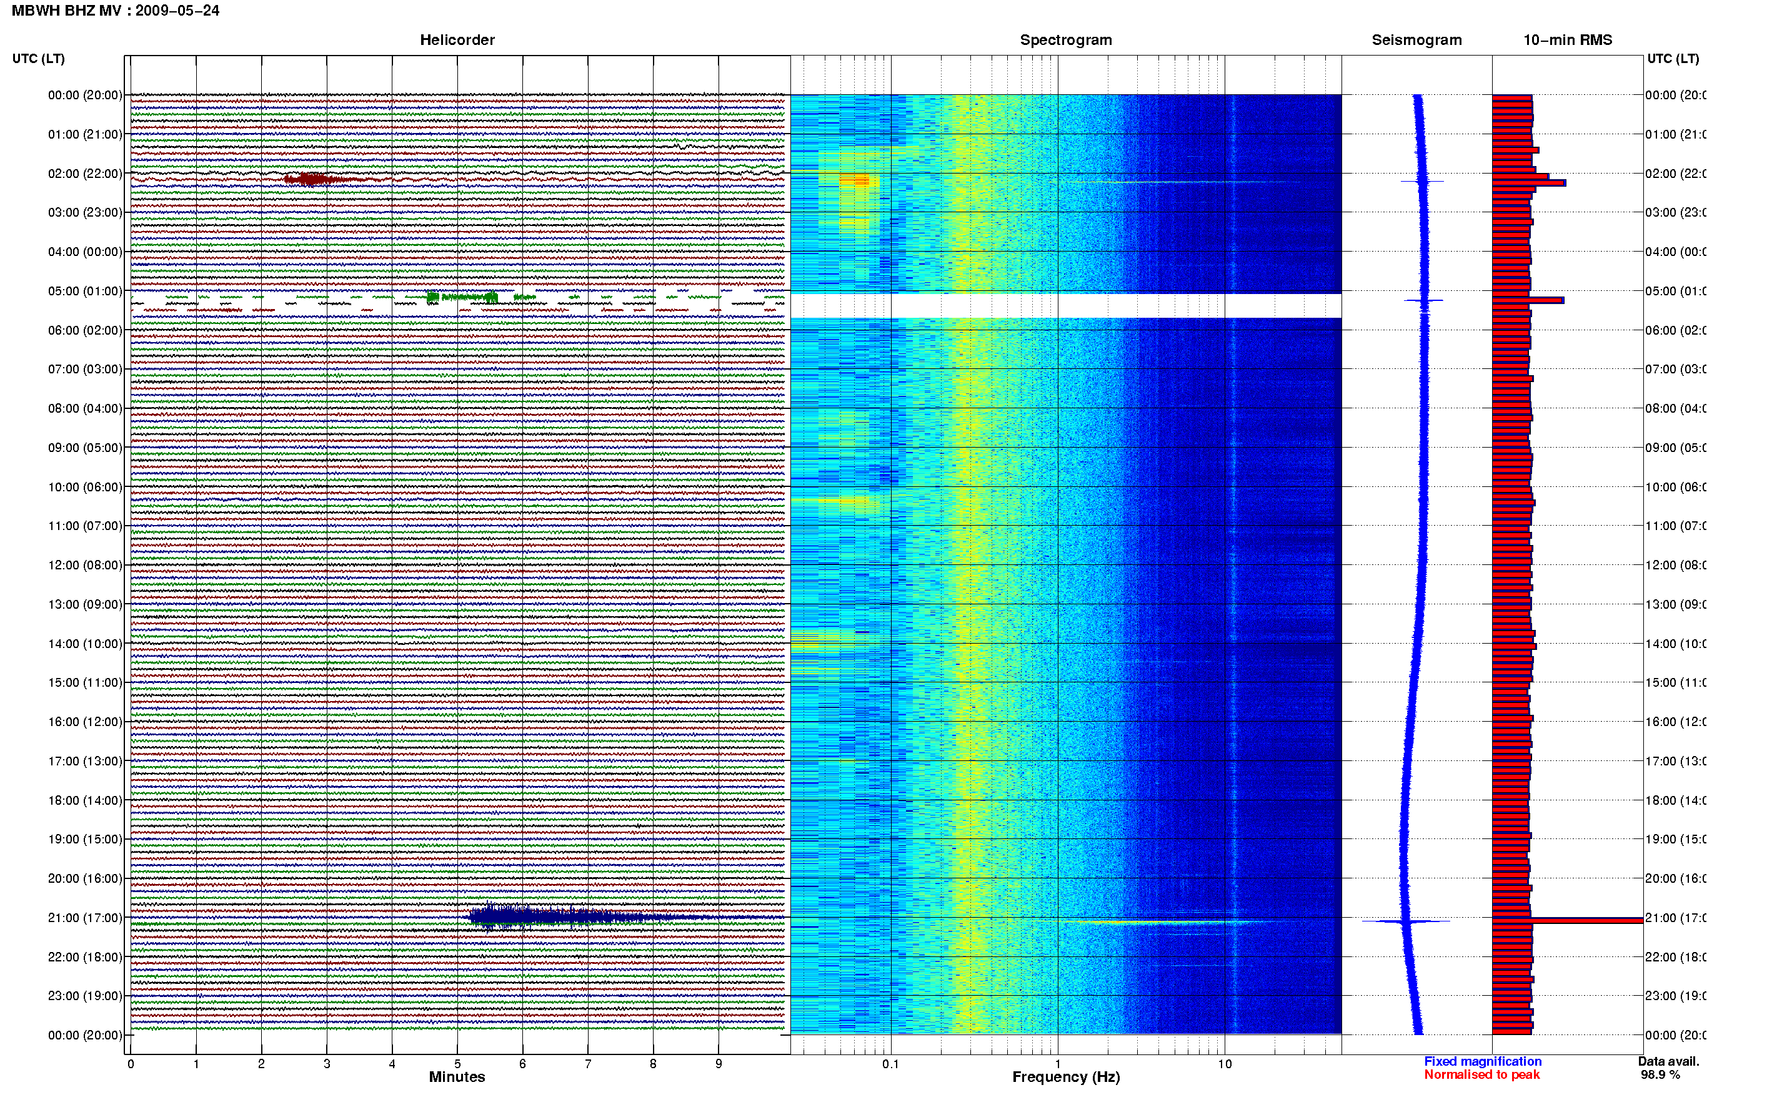Click the '0.1' frequency tick label

tap(890, 1064)
